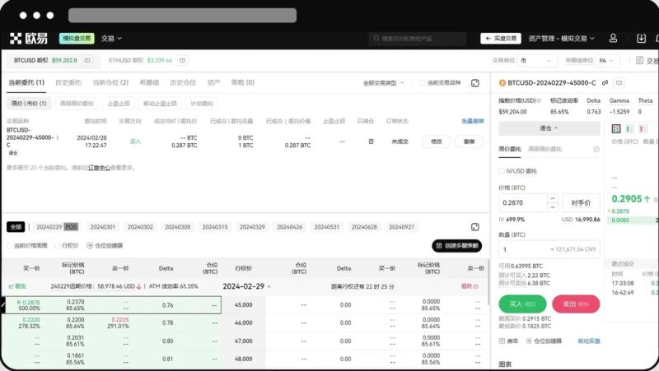Increase price with the up stepper arrow

pyautogui.click(x=553, y=198)
